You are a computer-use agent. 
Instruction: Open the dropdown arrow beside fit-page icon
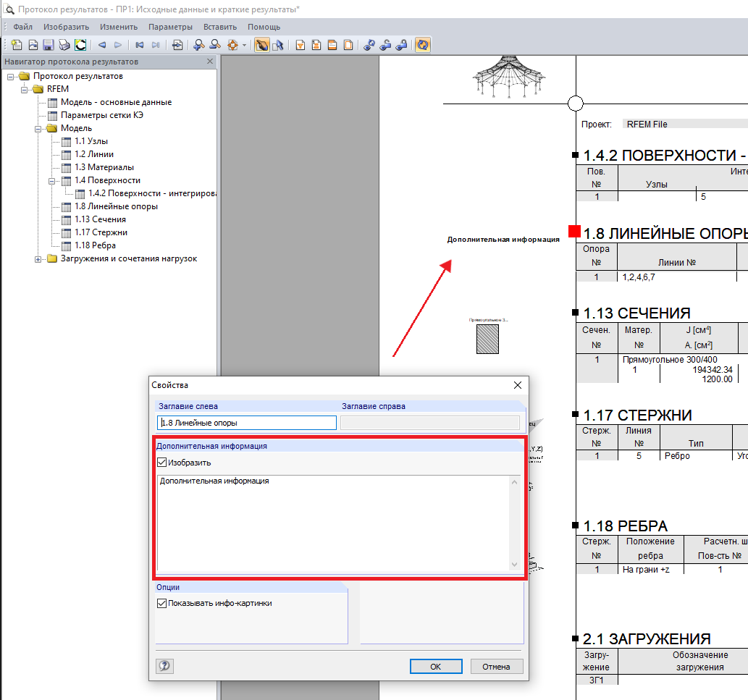[244, 46]
